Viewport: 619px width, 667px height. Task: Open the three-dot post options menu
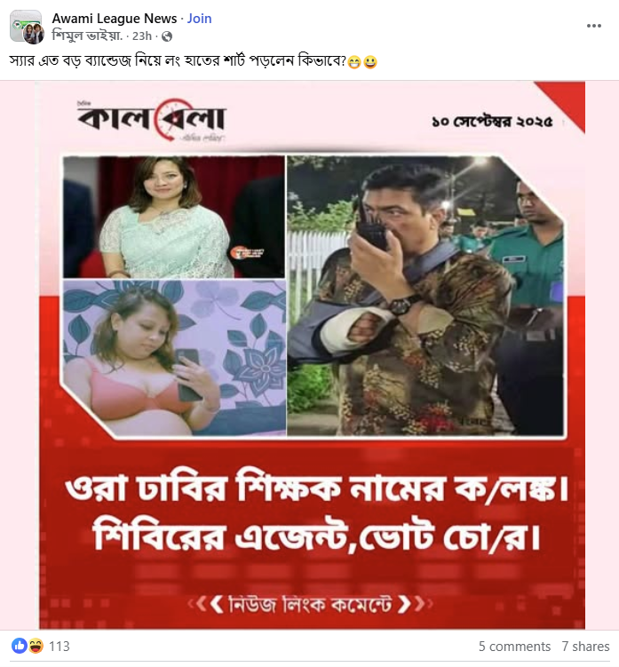coord(593,26)
